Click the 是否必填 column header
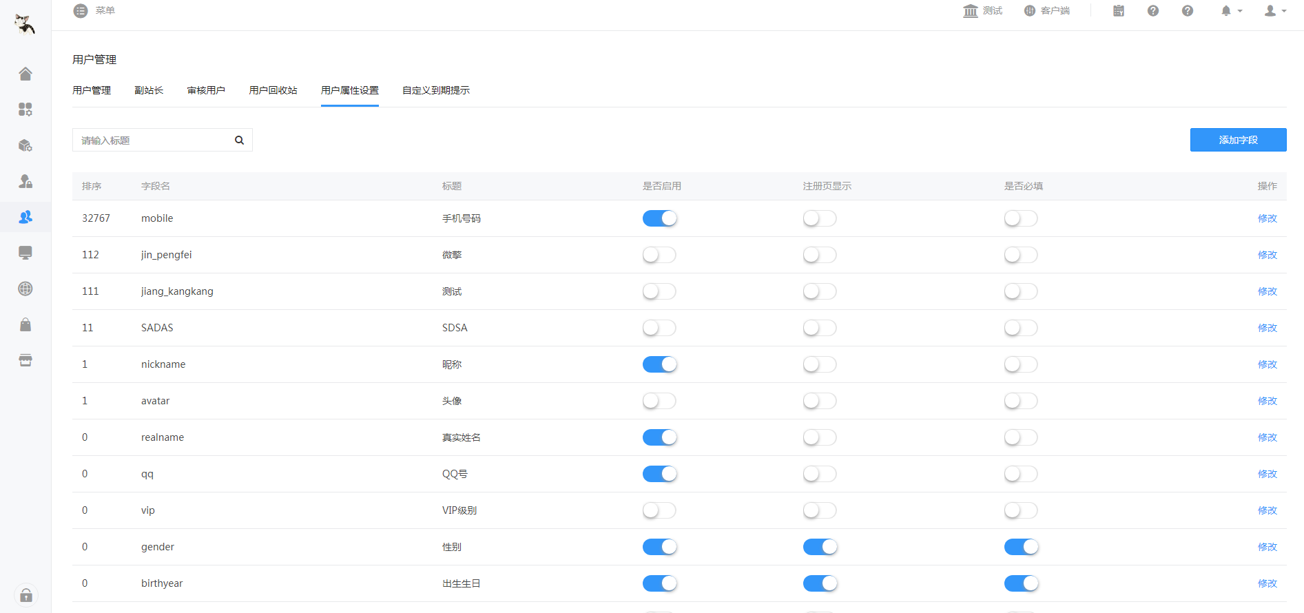The width and height of the screenshot is (1304, 613). tap(1024, 186)
